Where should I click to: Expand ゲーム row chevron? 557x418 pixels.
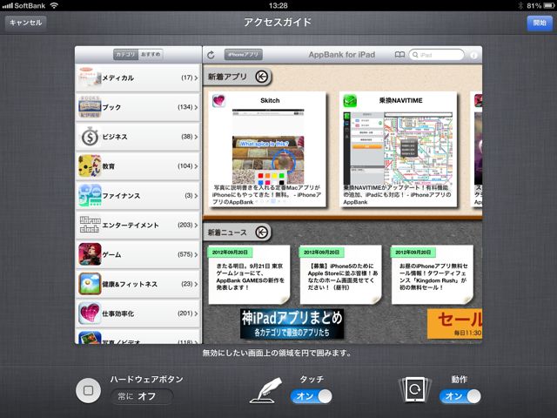(196, 255)
